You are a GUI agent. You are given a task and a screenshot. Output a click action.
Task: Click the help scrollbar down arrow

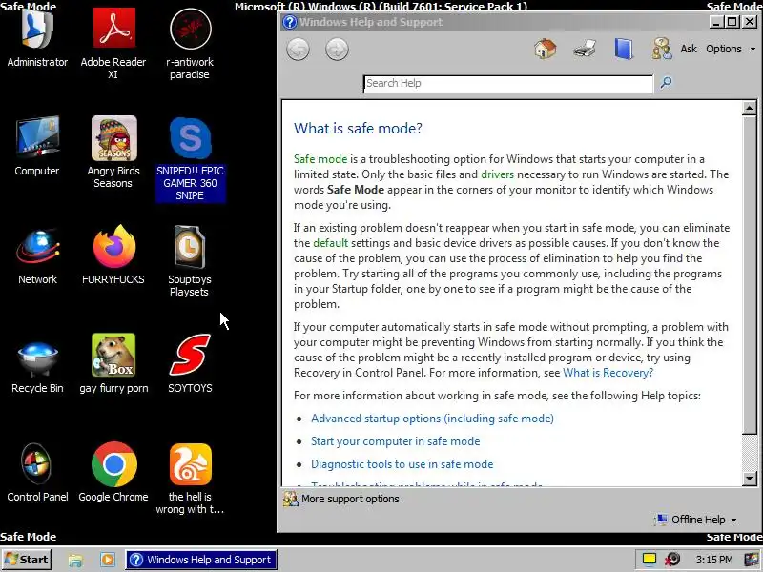coord(750,479)
